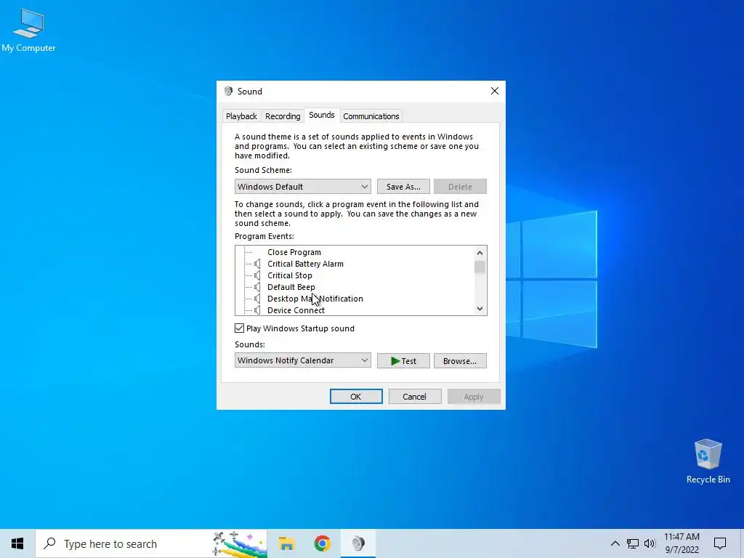This screenshot has width=744, height=558.
Task: Open the Sound Scheme dropdown
Action: point(303,187)
